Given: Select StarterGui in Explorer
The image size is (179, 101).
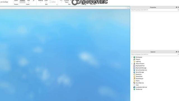Looking at the screenshot, I should pos(139,74).
